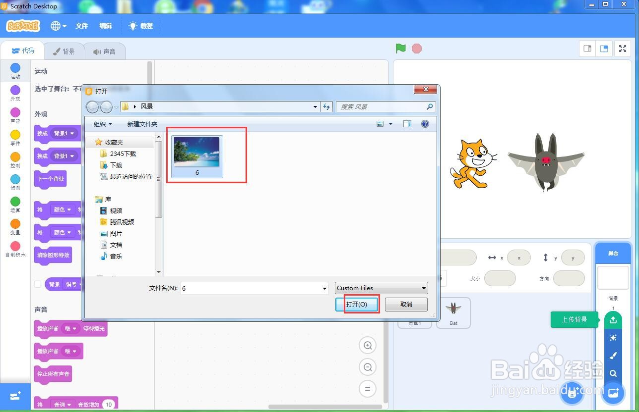Open the 喵 dropdown in 播放声音 等待播完 block

coord(71,328)
